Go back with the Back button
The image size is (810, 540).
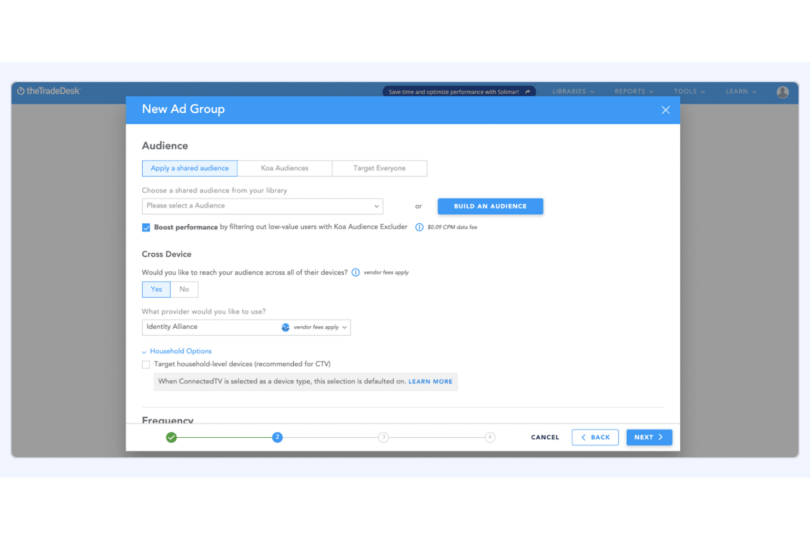click(x=595, y=437)
